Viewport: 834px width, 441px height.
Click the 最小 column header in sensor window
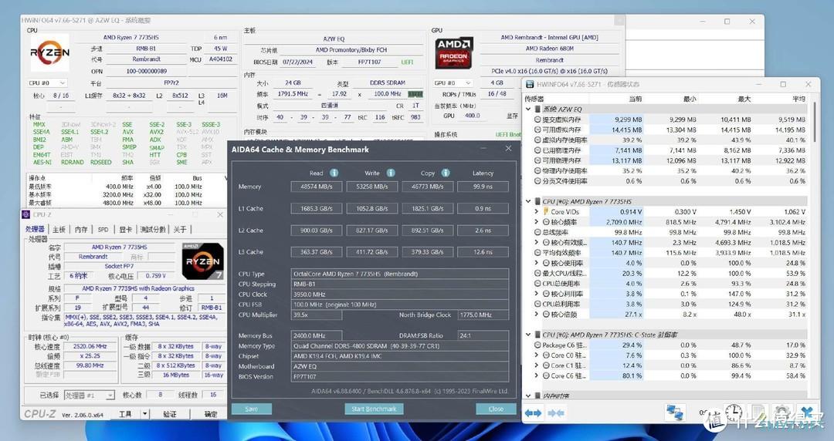[x=690, y=98]
